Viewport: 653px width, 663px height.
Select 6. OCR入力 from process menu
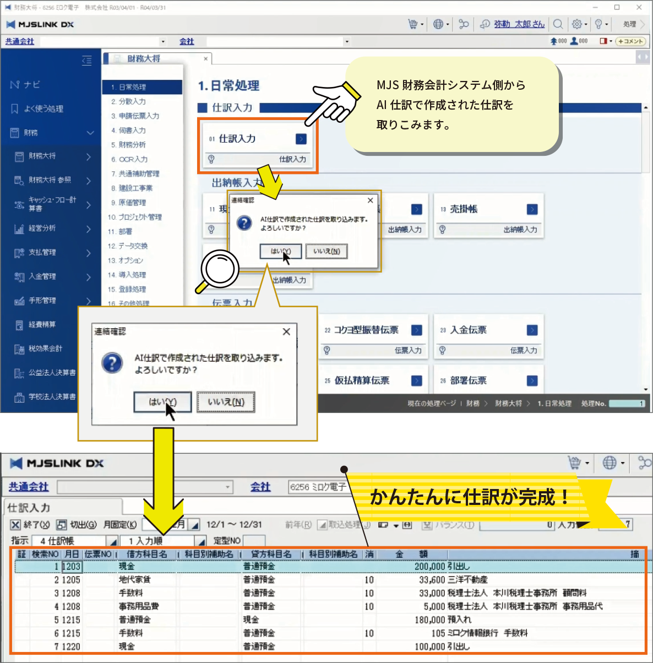(133, 159)
